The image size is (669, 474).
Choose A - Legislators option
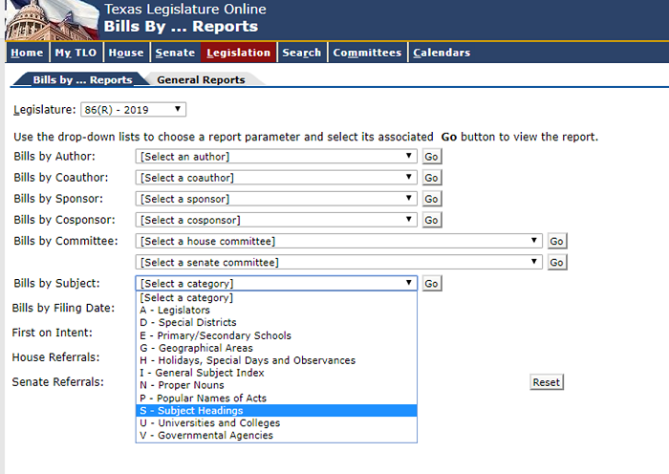[276, 311]
